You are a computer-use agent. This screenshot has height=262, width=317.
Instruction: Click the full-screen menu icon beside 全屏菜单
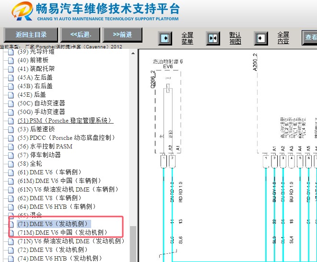[x=165, y=38]
